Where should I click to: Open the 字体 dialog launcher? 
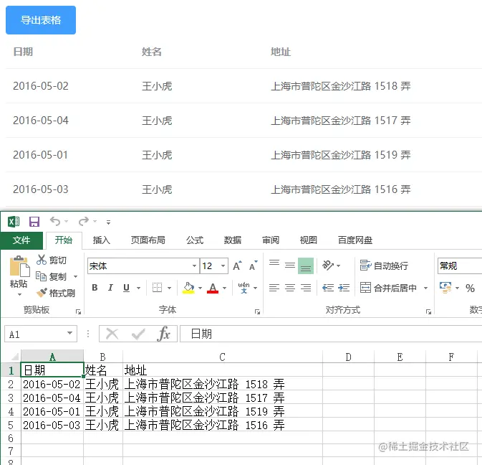coord(257,312)
